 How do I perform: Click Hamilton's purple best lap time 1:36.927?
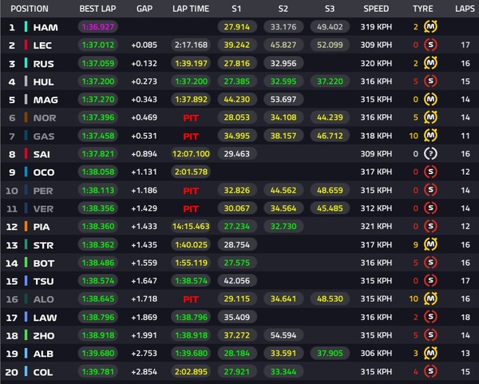point(97,26)
